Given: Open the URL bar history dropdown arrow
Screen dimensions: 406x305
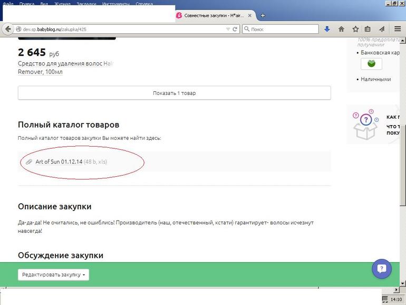Looking at the screenshot, I should pyautogui.click(x=228, y=29).
